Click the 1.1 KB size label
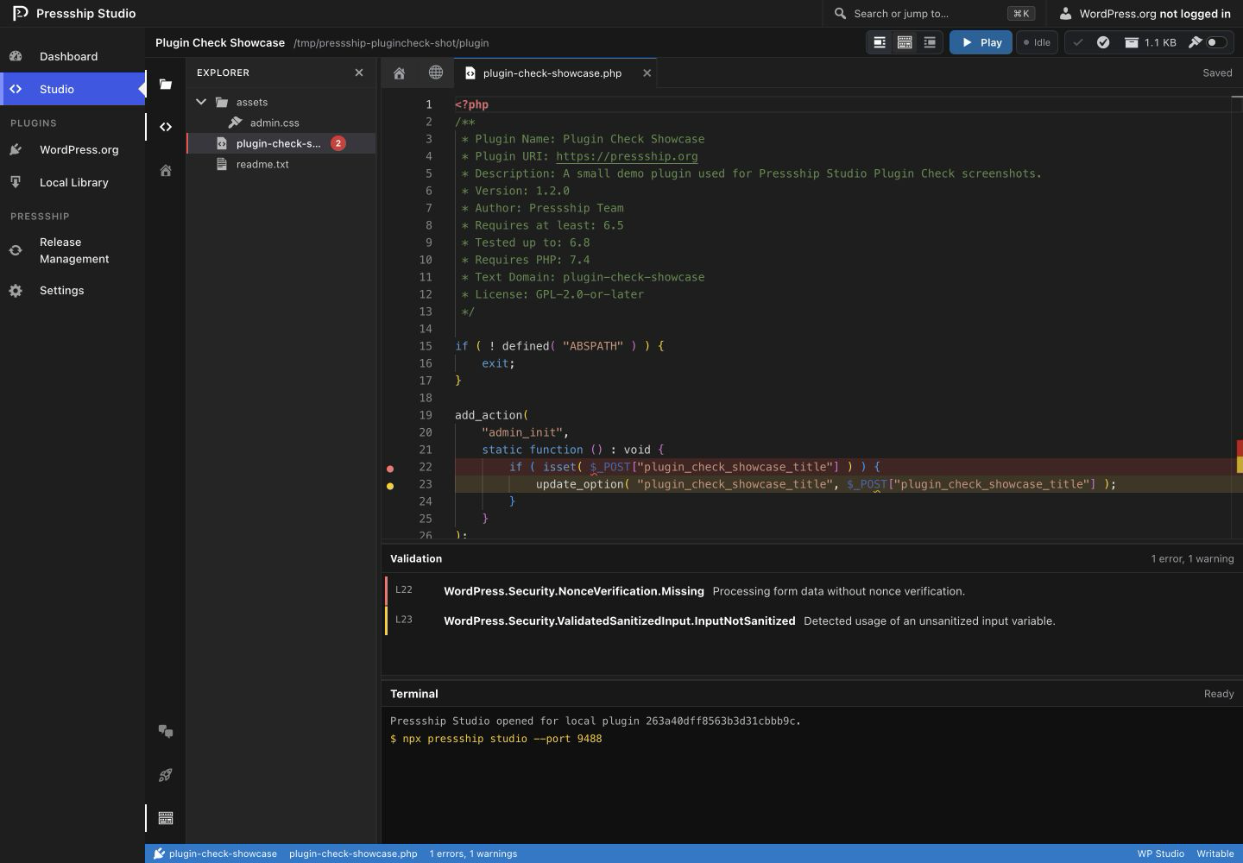This screenshot has height=863, width=1243. pos(1160,42)
